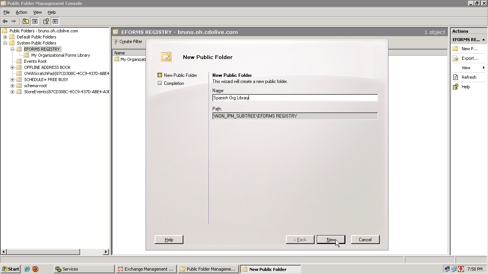Switch to Exchange Management taskbar window

point(146,269)
